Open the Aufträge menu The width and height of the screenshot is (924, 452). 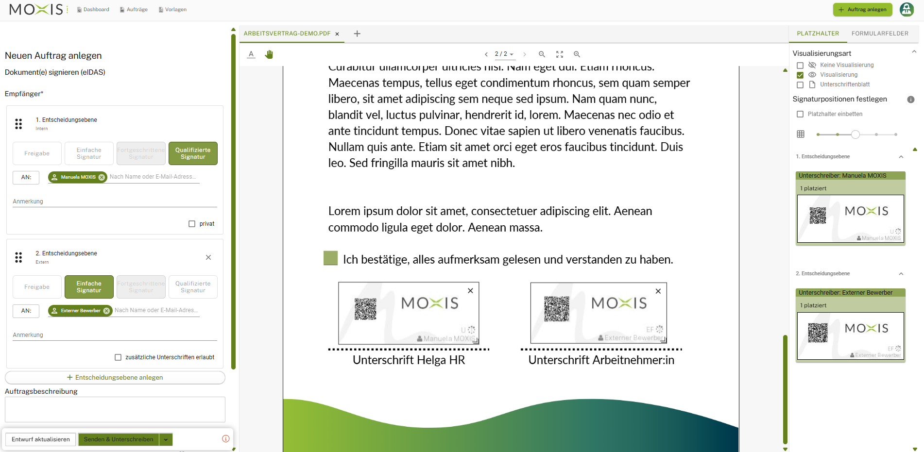click(x=134, y=10)
